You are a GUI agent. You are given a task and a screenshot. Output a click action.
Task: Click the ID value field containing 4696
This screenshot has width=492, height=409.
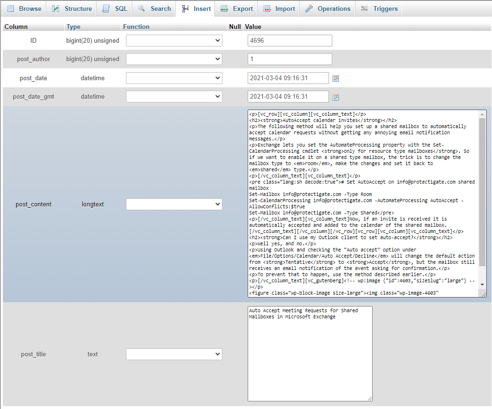pyautogui.click(x=289, y=41)
